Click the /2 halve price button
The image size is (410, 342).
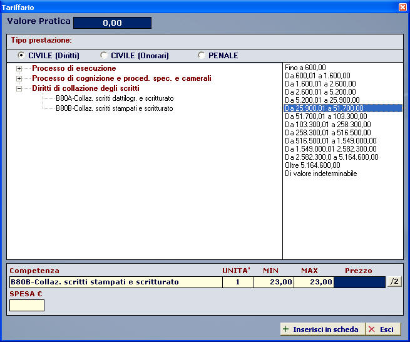(394, 281)
